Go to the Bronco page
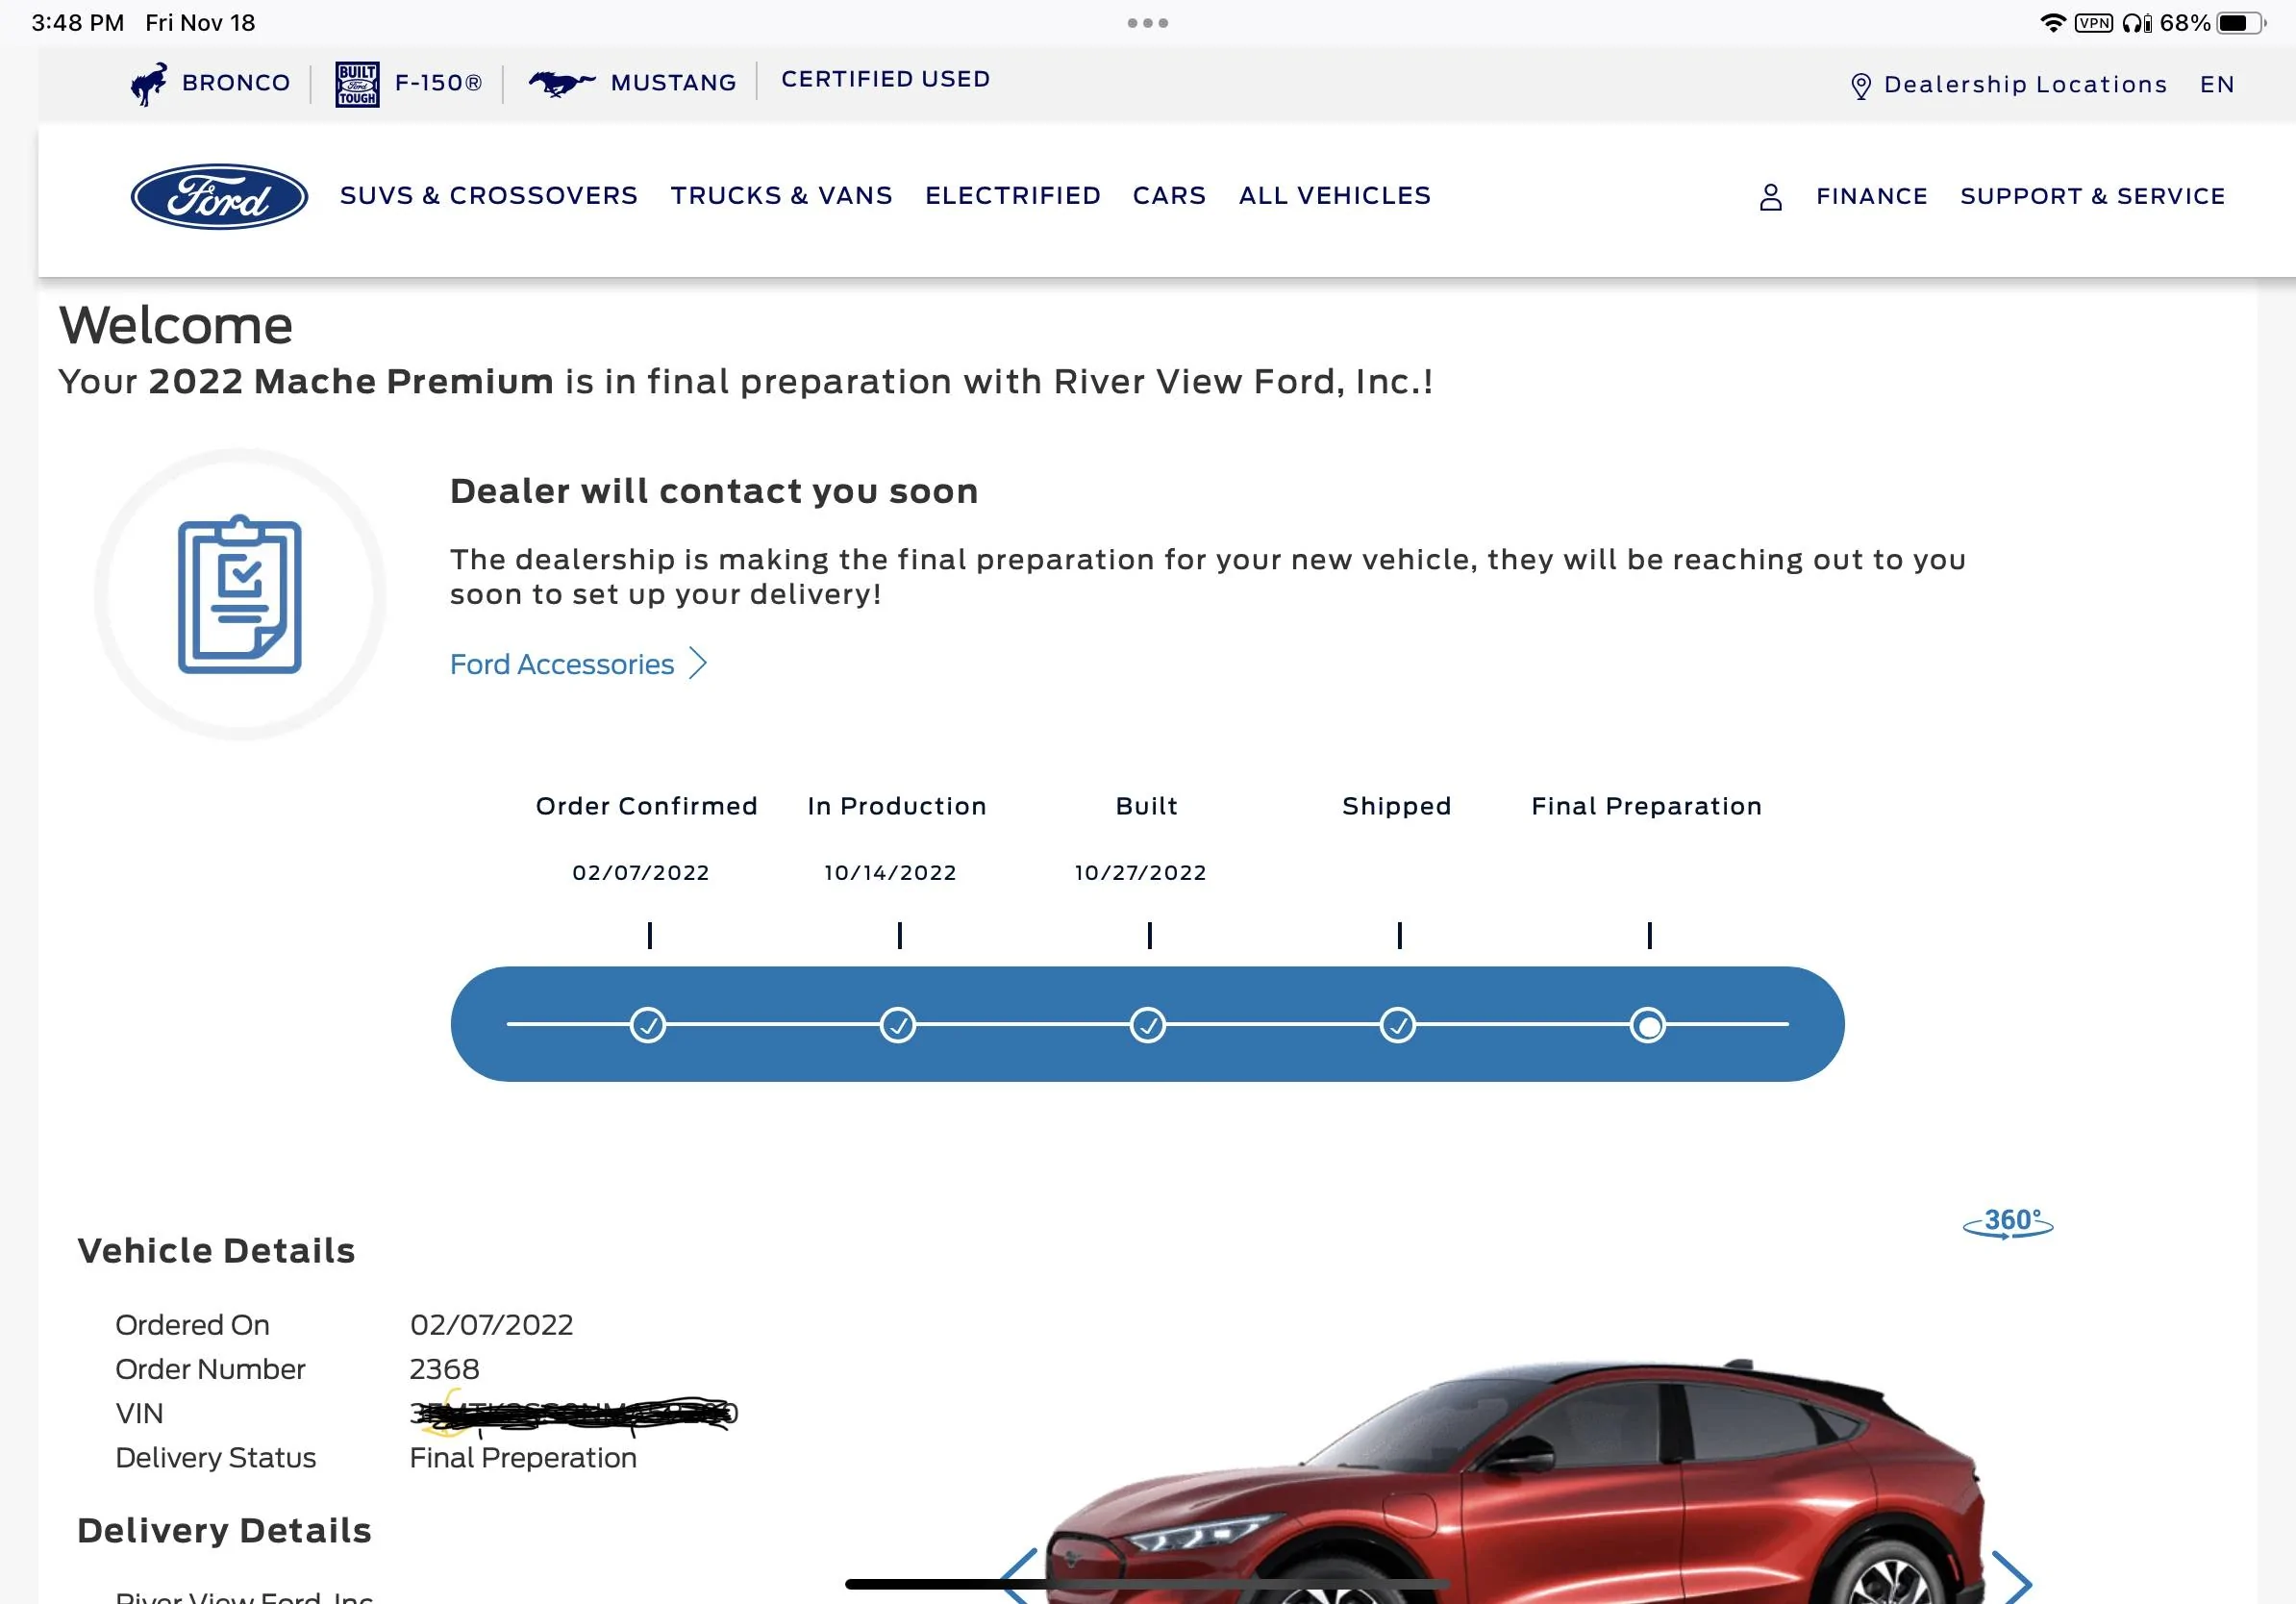 (x=236, y=83)
